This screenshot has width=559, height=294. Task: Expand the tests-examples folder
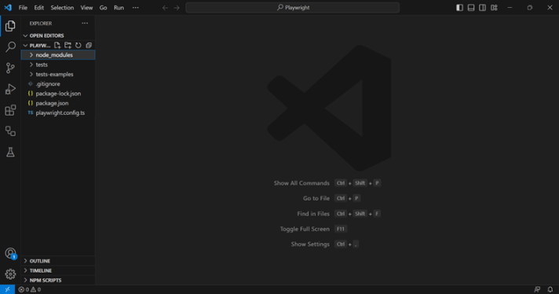[58, 74]
